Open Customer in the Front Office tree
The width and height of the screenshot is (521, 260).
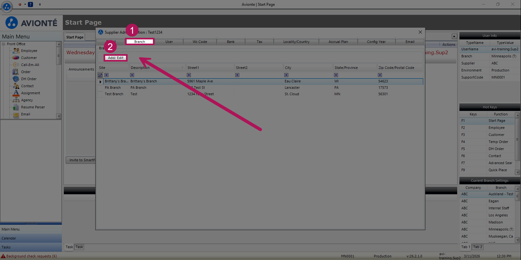coord(29,58)
